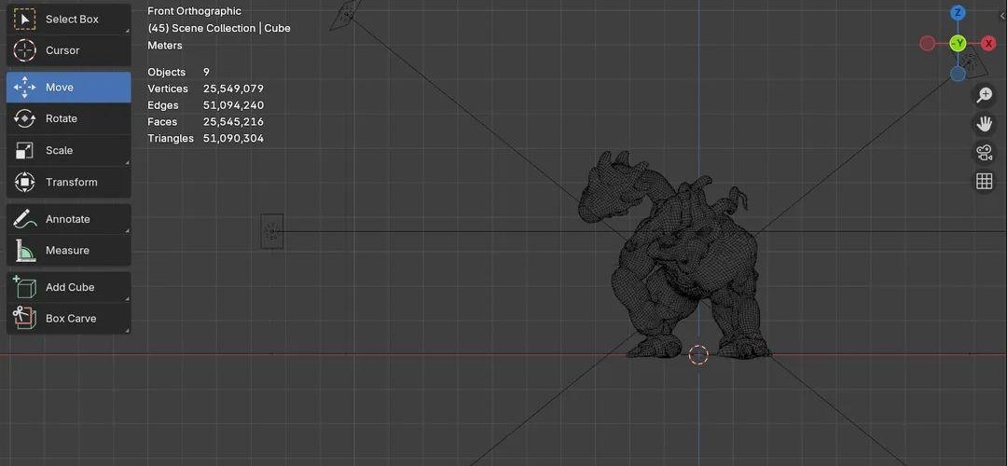
Task: Click the 3D cursor at origin
Action: pos(698,354)
